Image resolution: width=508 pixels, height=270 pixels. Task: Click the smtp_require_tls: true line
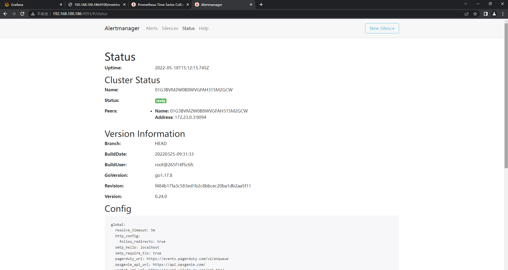138,253
